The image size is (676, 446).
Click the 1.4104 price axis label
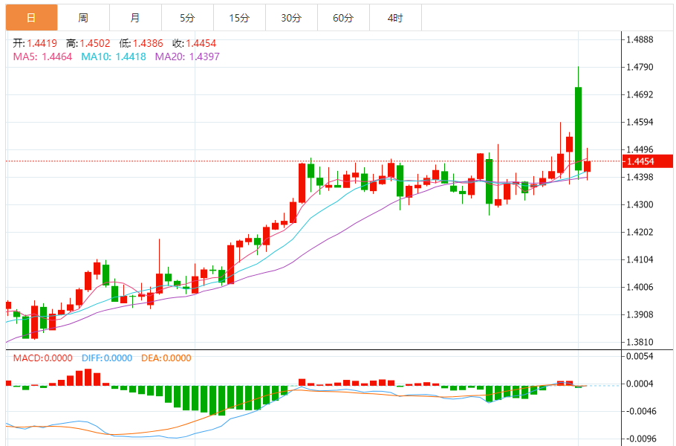tap(640, 259)
